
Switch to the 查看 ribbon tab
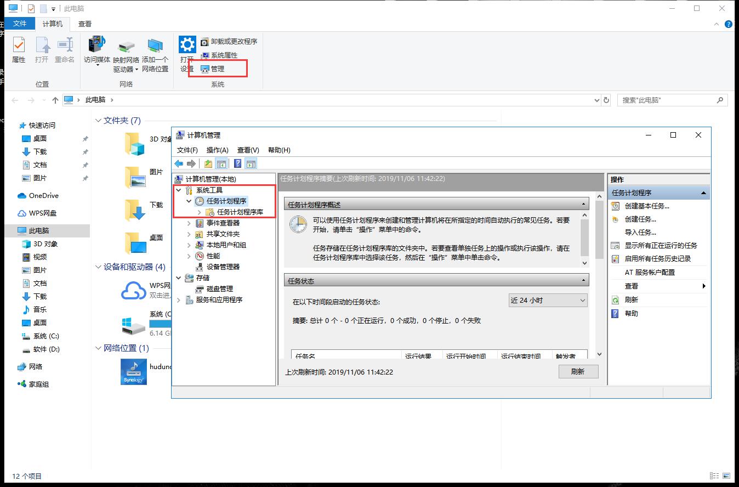84,24
